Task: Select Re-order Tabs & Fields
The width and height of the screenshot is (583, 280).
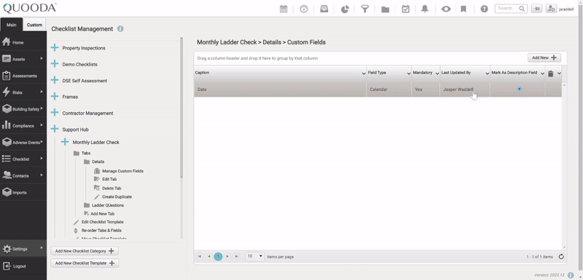Action: (x=101, y=231)
